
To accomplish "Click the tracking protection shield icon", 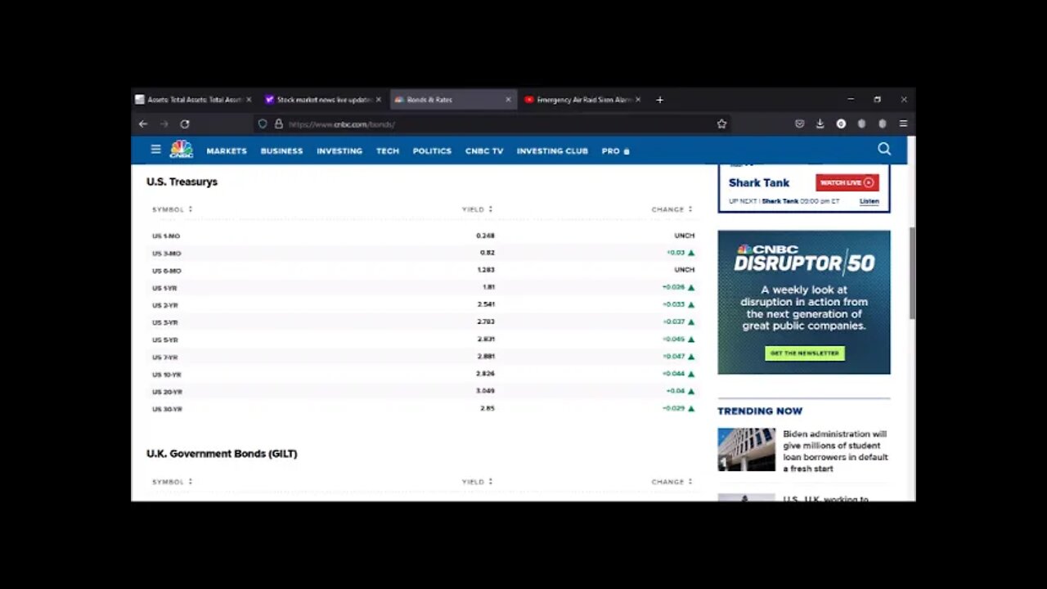I will click(x=263, y=124).
